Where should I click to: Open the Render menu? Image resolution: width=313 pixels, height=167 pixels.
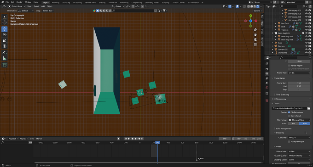19,2
